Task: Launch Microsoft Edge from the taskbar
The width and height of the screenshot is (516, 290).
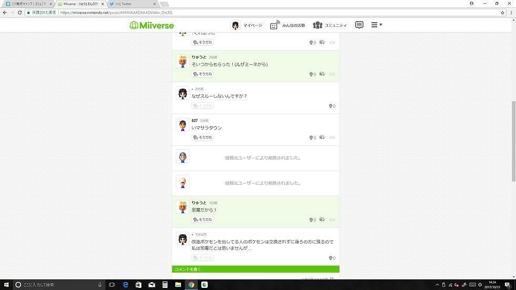Action: (x=125, y=285)
